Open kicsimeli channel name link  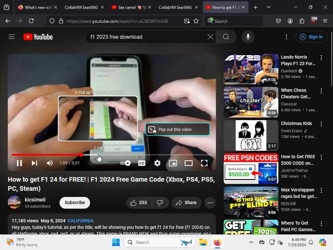pyautogui.click(x=35, y=200)
